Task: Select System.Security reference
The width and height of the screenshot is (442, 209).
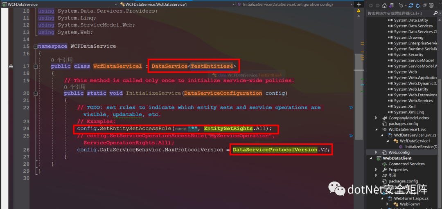Action: tap(409, 55)
